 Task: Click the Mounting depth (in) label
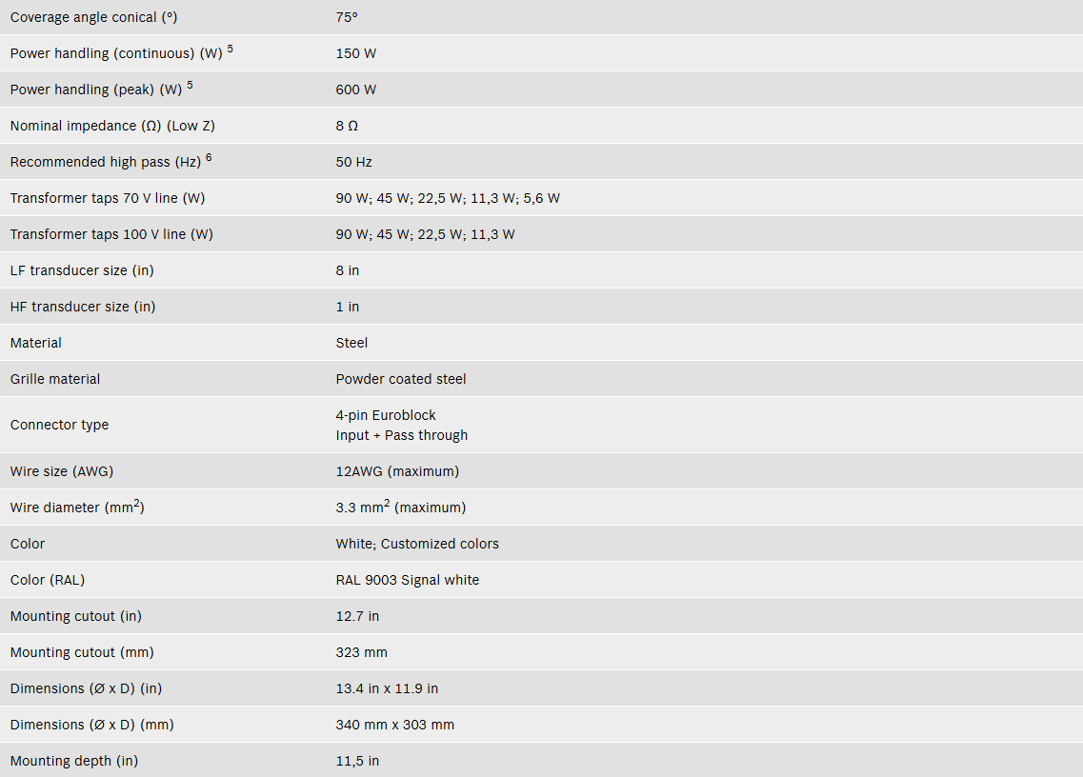tap(74, 761)
